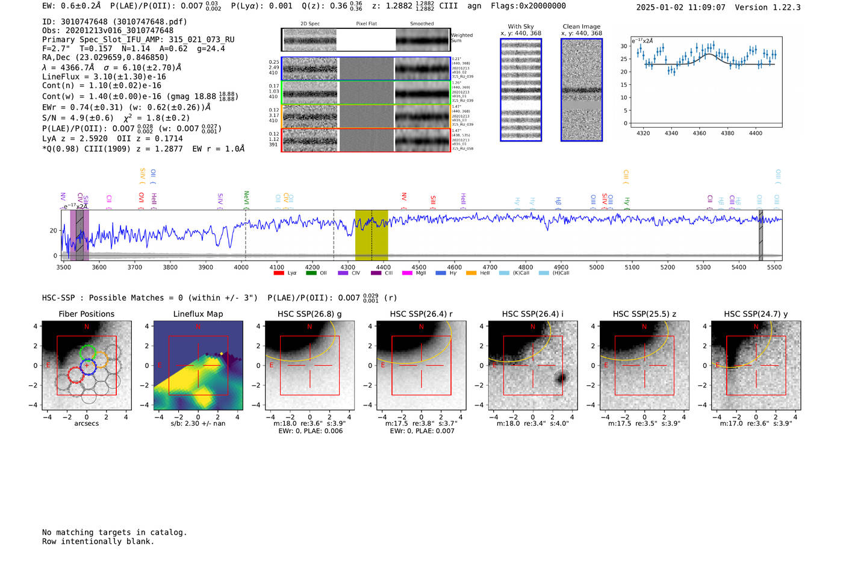843x574 pixels.
Task: Click the 'LyA z = 2.5920' redshift line
Action: (x=75, y=139)
